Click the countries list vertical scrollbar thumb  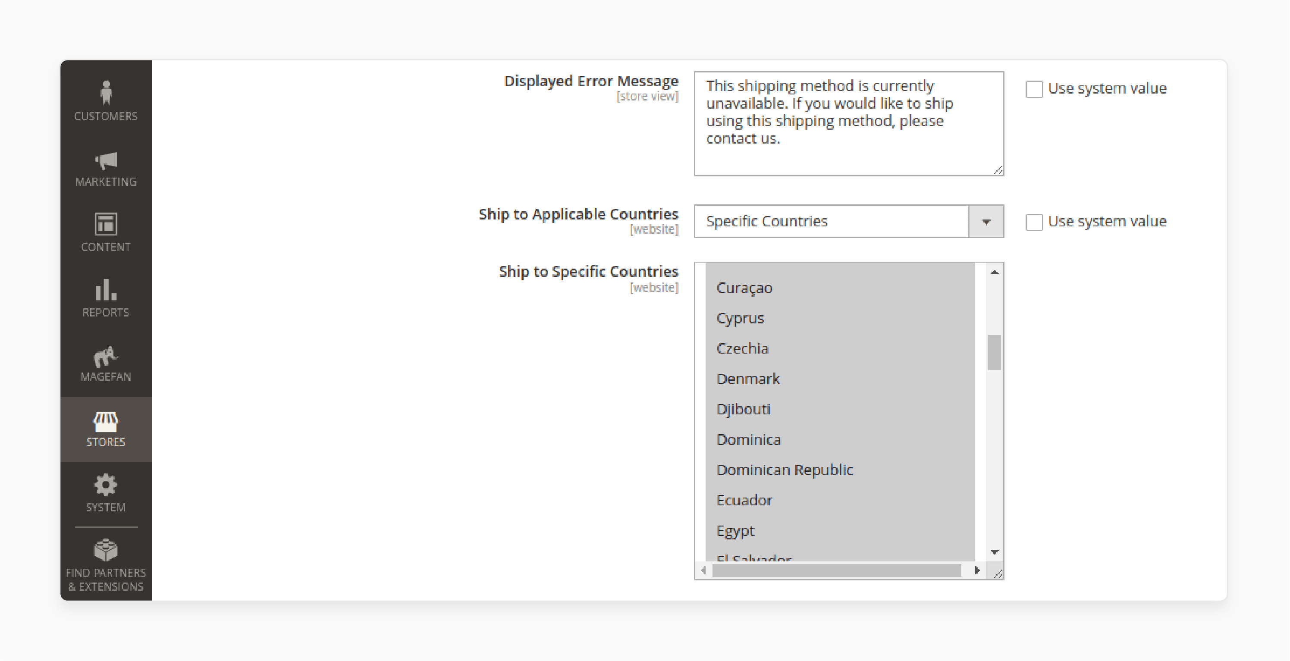click(995, 352)
